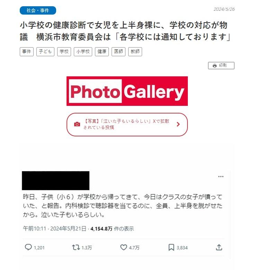
Task: Open the 事件 tag
Action: [x=27, y=51]
